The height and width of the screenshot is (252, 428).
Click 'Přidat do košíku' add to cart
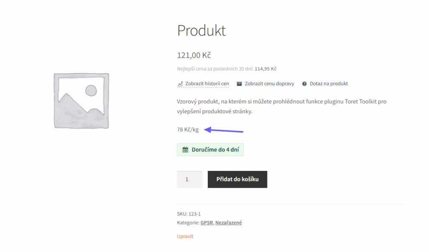coord(237,179)
